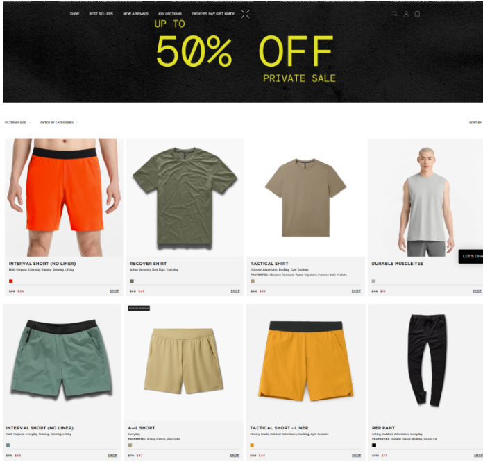
Task: Select the black swatch under Rep Pant
Action: (x=374, y=445)
